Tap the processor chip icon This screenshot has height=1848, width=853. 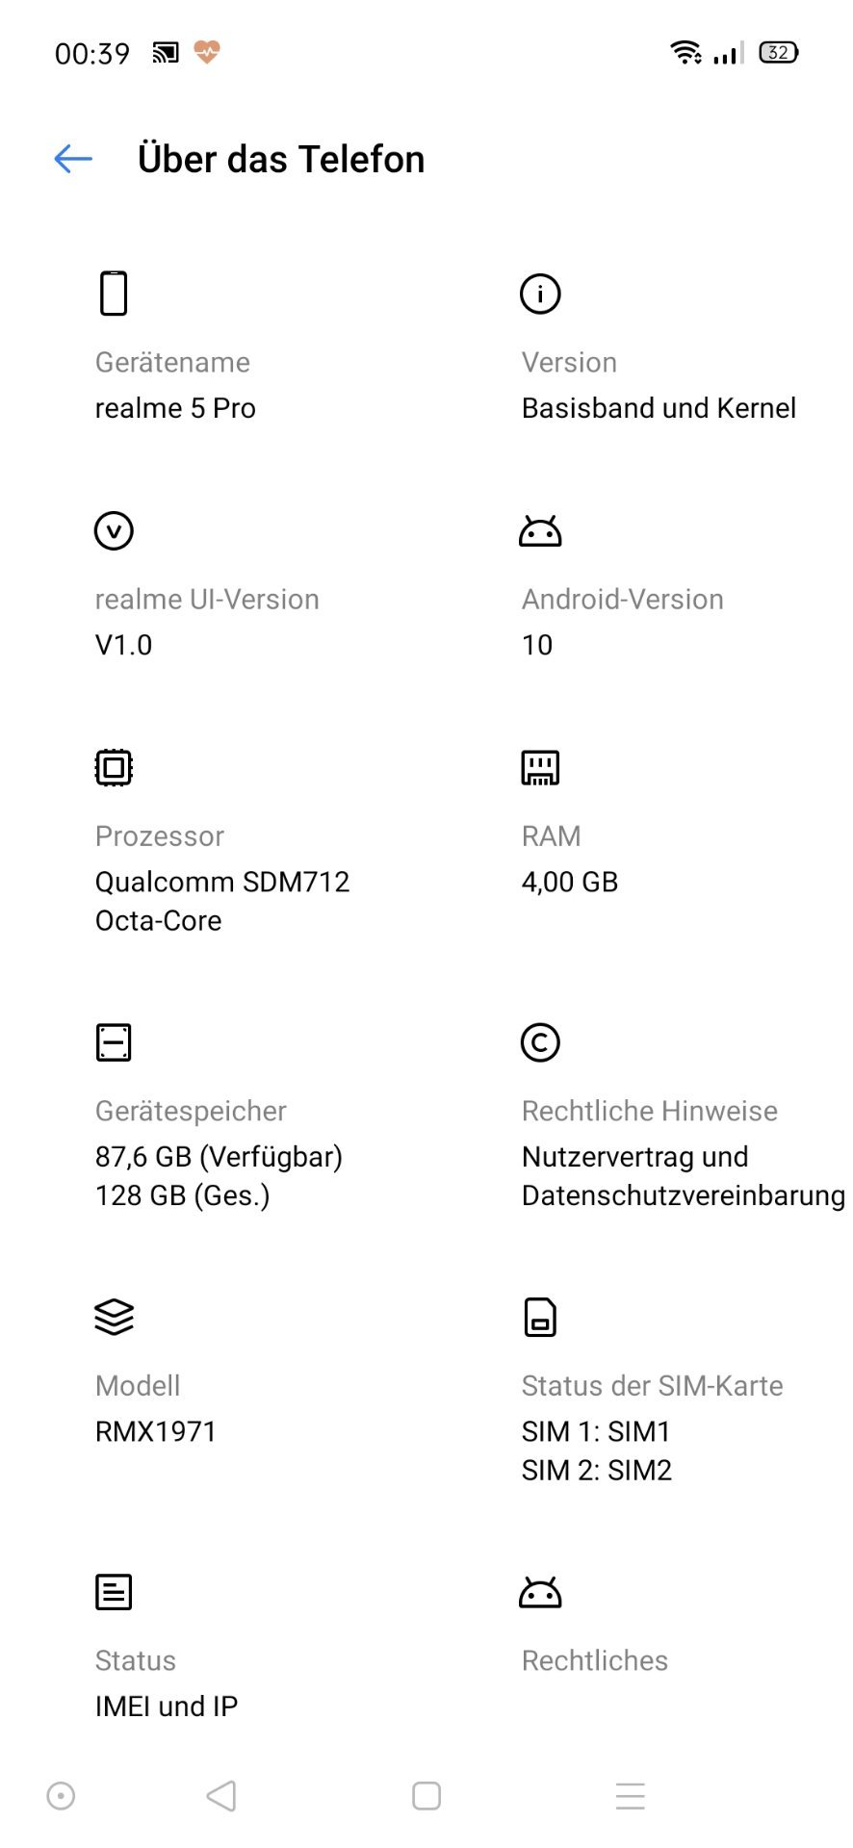pyautogui.click(x=114, y=767)
